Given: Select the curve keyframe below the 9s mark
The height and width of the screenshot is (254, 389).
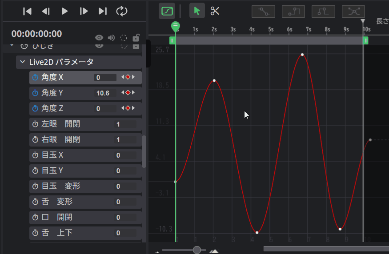Looking at the screenshot, I should pos(340,229).
